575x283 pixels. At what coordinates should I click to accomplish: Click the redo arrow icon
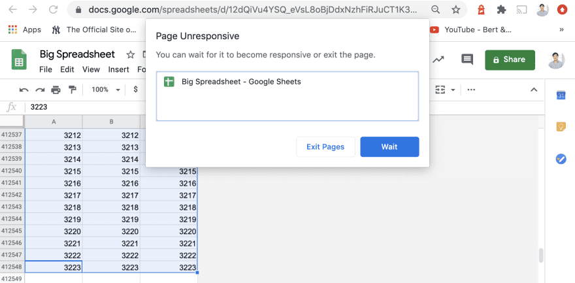[40, 90]
